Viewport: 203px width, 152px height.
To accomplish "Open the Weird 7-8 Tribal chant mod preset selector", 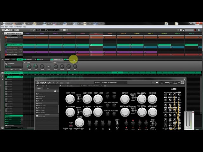I will [110, 83].
